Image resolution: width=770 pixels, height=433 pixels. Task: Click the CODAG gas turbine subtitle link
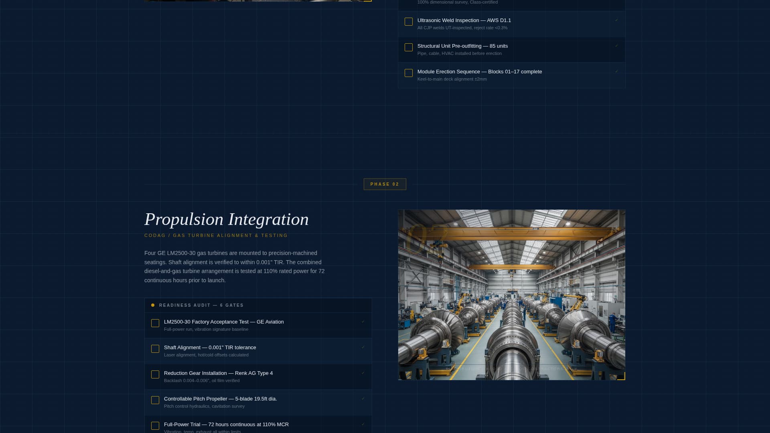(216, 235)
